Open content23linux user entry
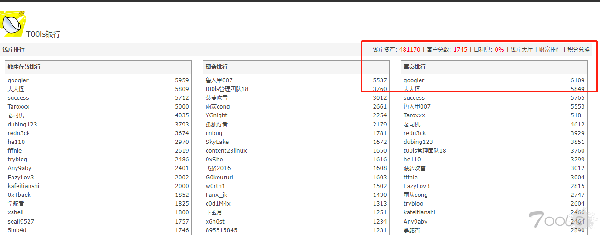The image size is (600, 235). 226,151
